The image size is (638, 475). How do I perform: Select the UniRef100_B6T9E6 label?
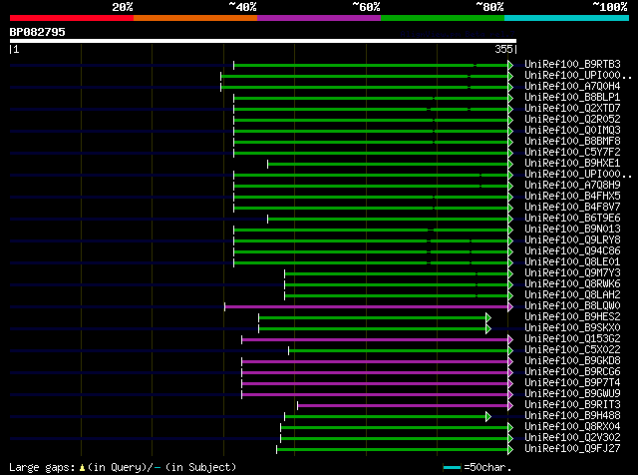572,219
